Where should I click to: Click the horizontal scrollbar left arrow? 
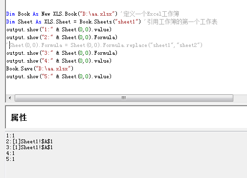(x=10, y=98)
